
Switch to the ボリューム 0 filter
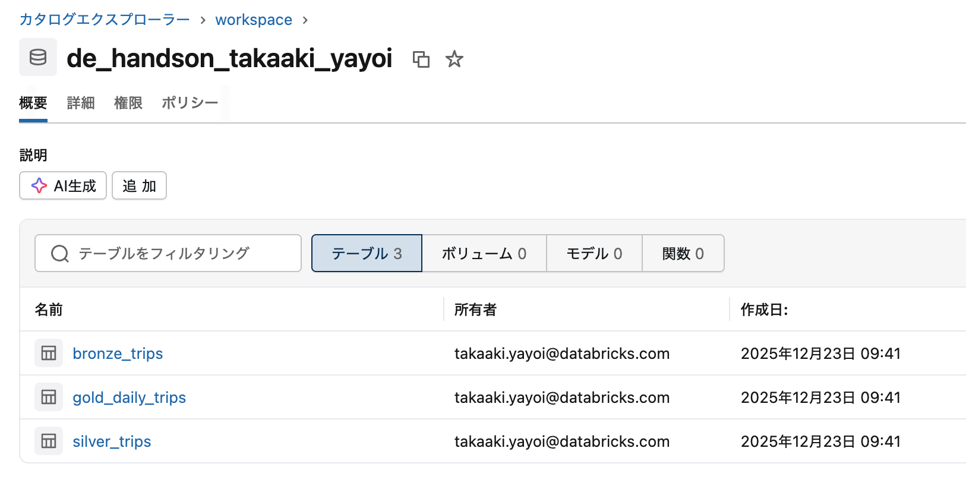[484, 253]
